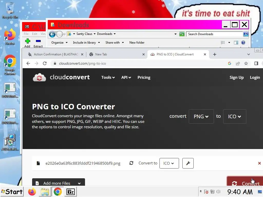This screenshot has height=197, width=263.
Task: Open the Pricing page
Action: pyautogui.click(x=144, y=77)
